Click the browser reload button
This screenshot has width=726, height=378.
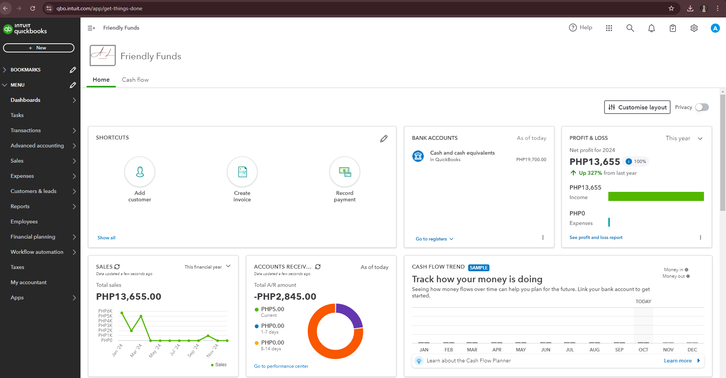click(x=33, y=8)
